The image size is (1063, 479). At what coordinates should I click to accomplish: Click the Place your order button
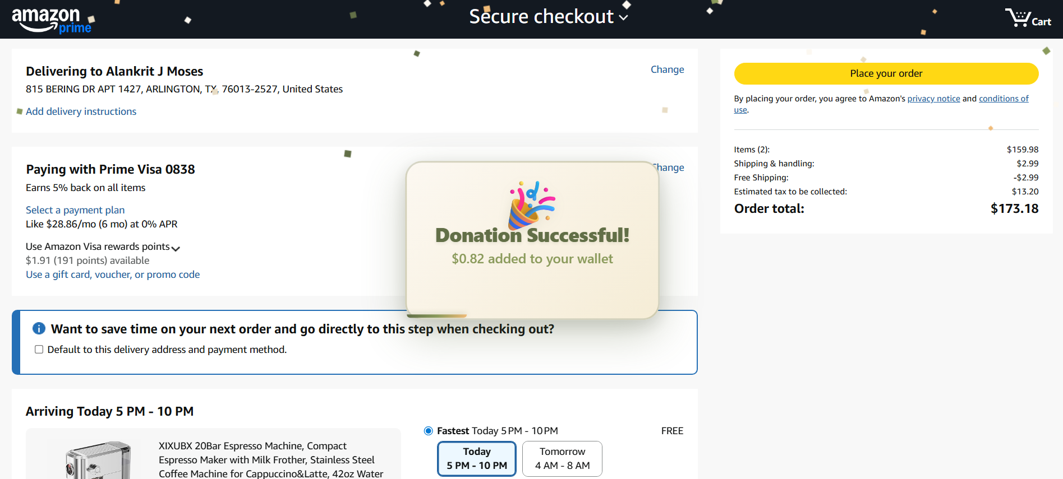click(886, 73)
